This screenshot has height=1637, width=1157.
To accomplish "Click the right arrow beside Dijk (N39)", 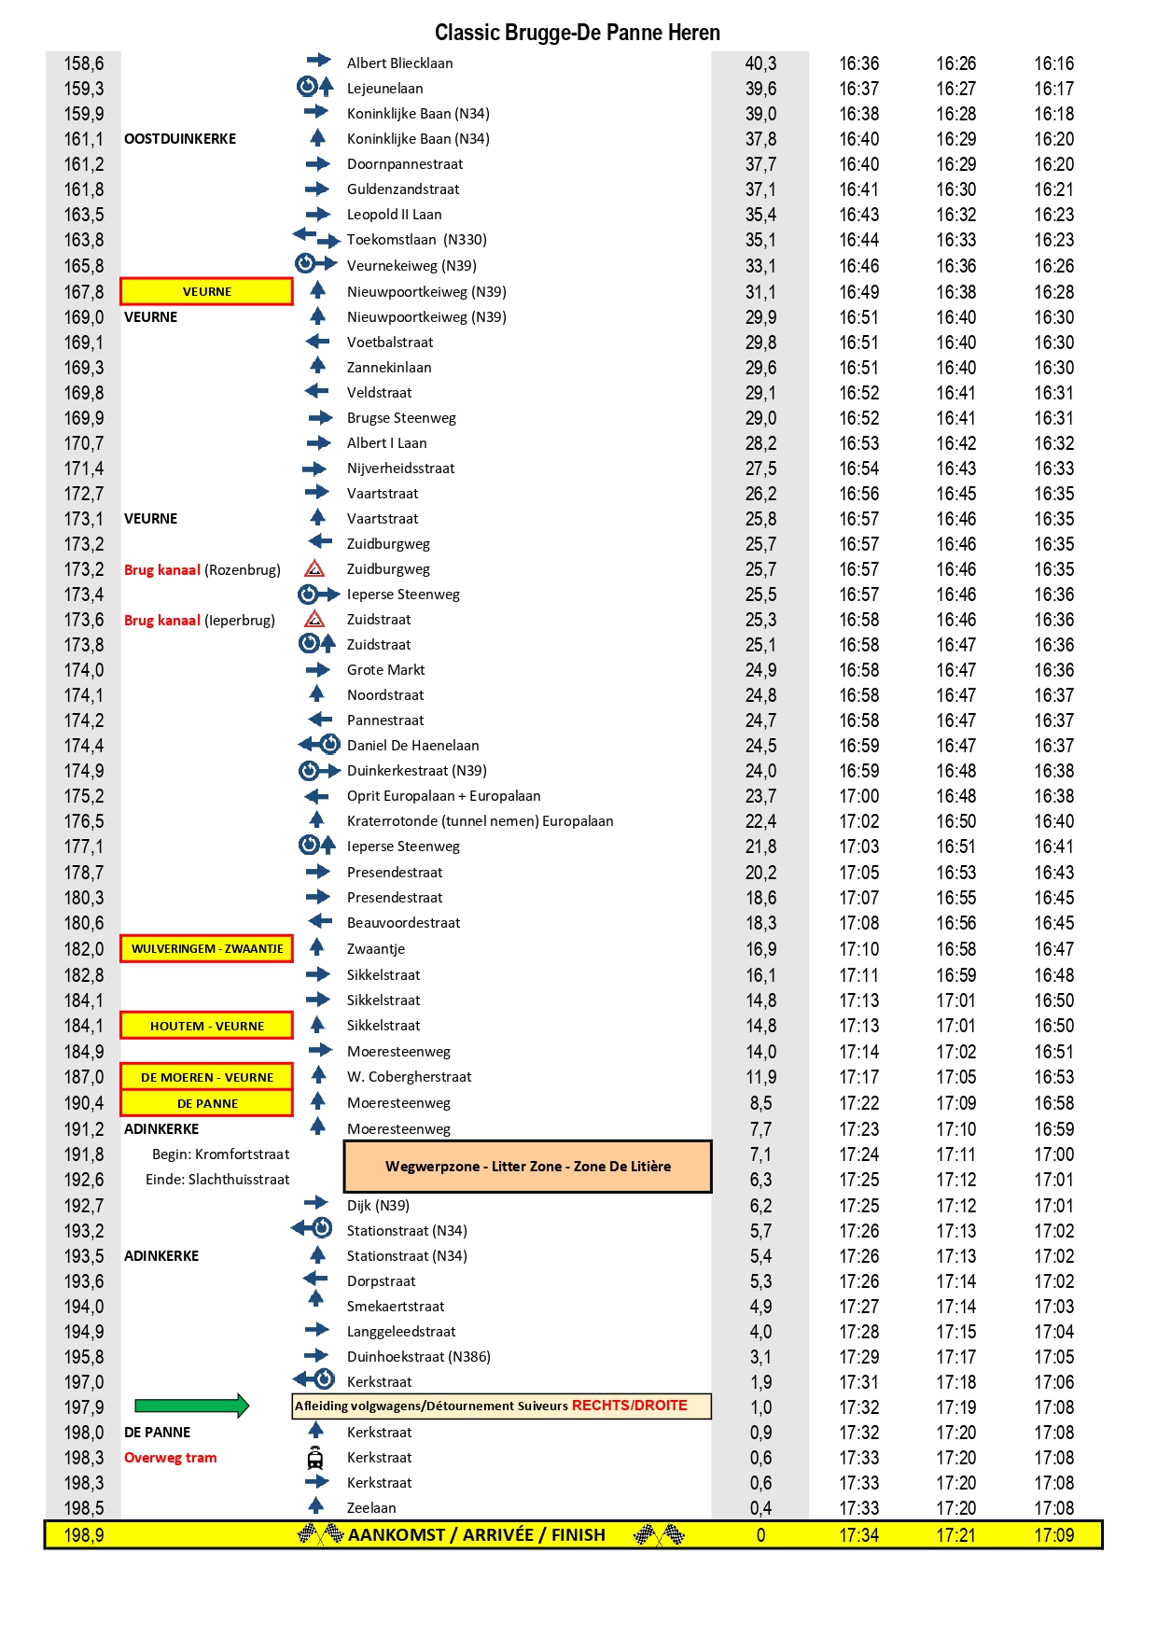I will (316, 1202).
